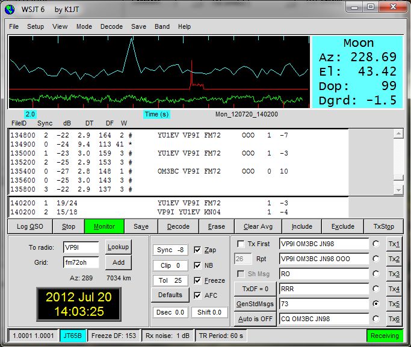Click the Erase button
The image size is (411, 347).
(x=217, y=226)
